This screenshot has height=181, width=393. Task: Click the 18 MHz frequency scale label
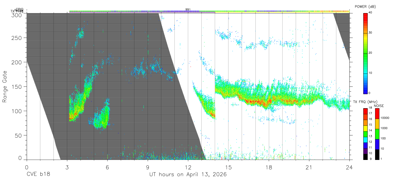click(370, 108)
